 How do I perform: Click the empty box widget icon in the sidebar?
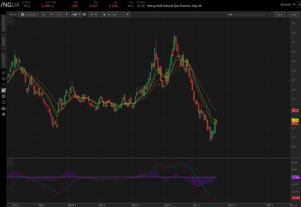(x=4, y=85)
